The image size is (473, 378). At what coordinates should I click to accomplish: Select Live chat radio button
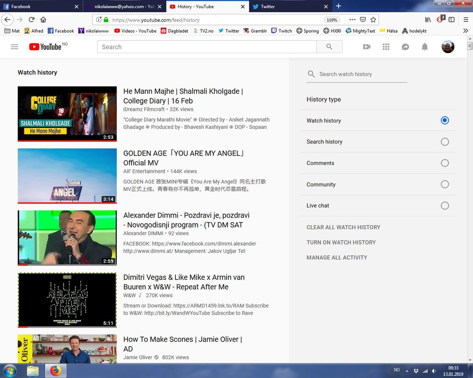(x=445, y=206)
